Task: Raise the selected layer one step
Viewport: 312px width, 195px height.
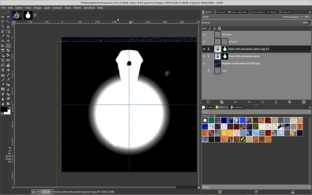Action: coord(236,102)
